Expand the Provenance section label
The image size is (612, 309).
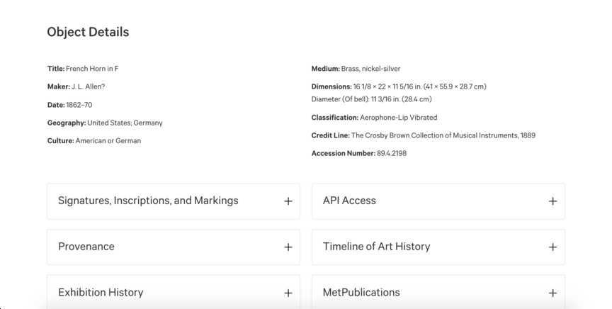[86, 247]
